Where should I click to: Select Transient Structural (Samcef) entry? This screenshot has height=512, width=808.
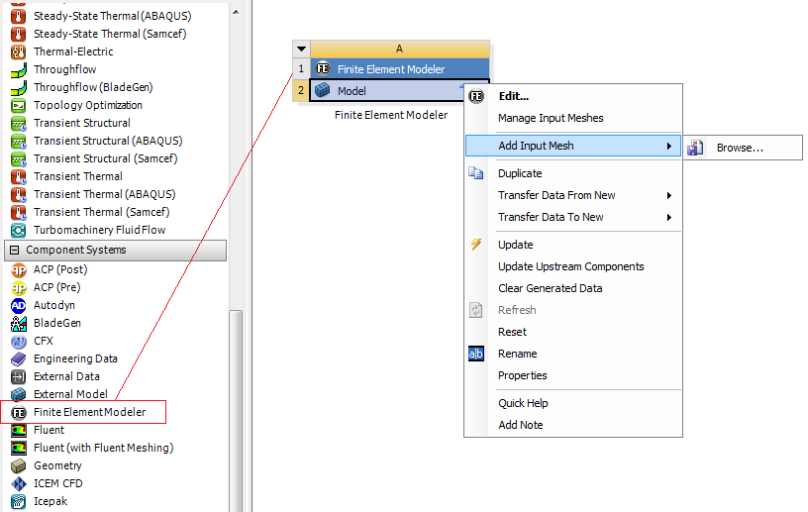tap(105, 158)
